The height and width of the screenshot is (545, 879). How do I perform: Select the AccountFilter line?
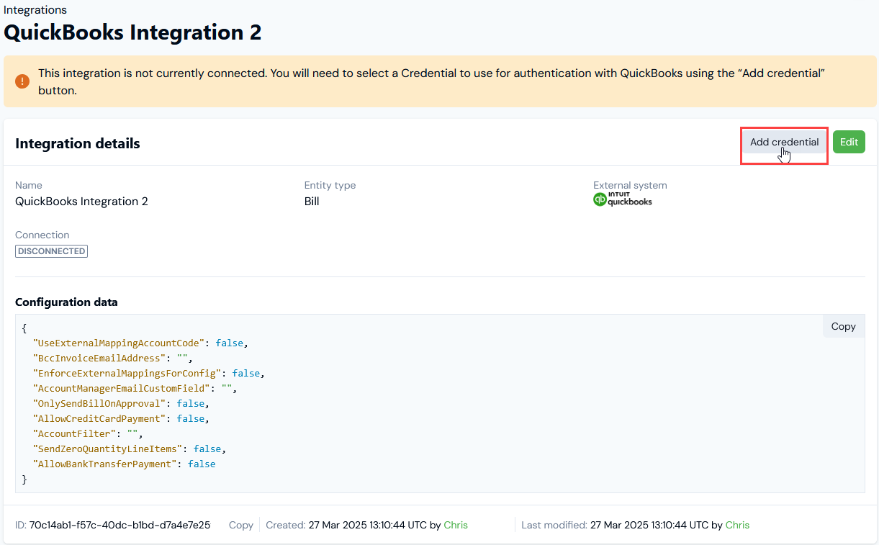click(89, 434)
